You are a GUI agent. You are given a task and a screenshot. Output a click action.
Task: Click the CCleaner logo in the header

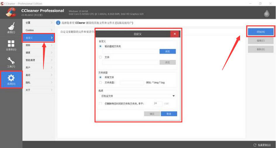pos(11,12)
